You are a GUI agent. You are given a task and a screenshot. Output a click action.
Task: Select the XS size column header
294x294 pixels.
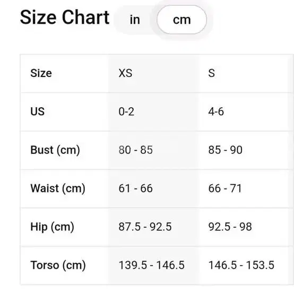125,73
